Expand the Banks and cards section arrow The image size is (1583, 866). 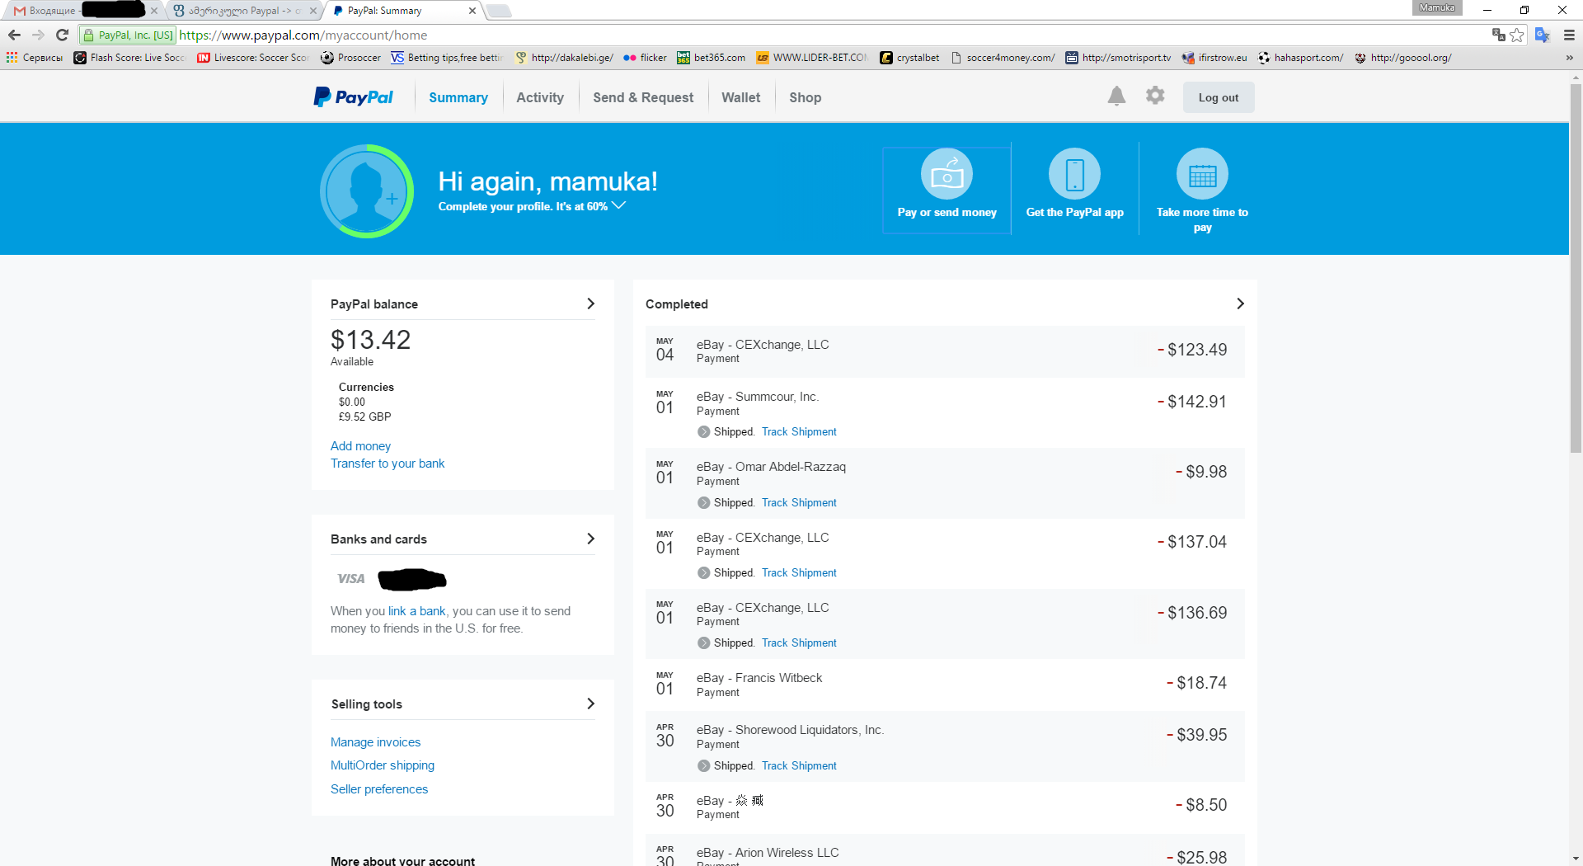click(x=590, y=539)
